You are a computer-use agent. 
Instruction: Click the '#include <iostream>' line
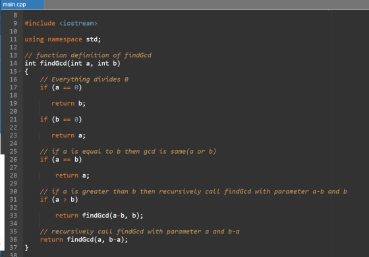61,23
